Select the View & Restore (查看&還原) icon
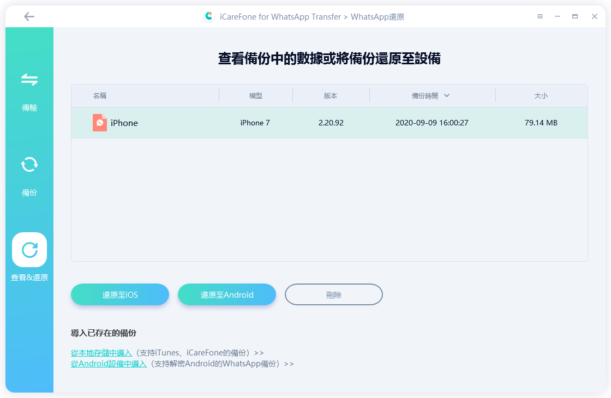Viewport: 611px width, 398px height. (29, 250)
